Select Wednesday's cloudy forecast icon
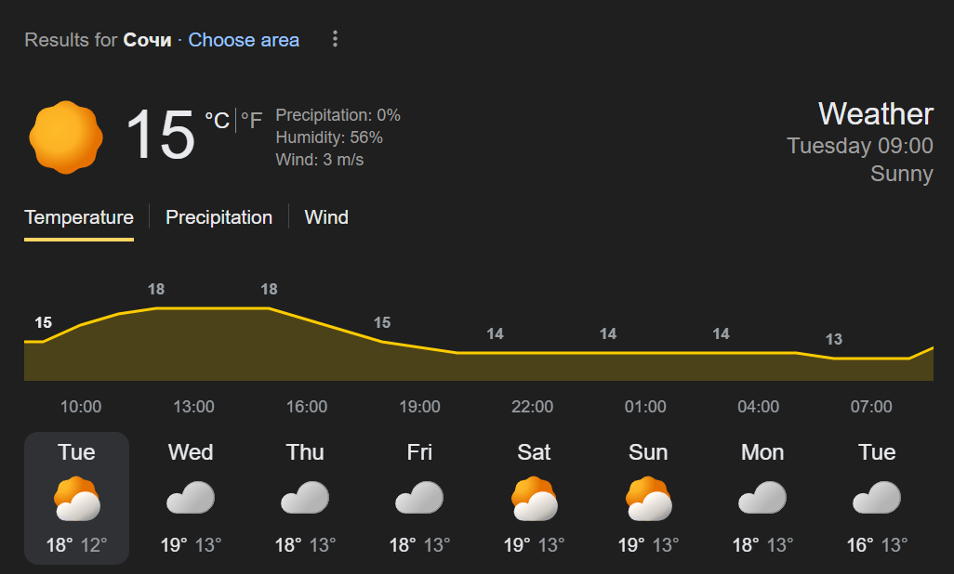 click(x=191, y=498)
